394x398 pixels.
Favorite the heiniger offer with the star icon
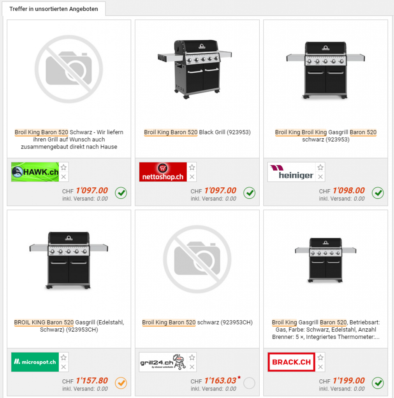point(320,167)
